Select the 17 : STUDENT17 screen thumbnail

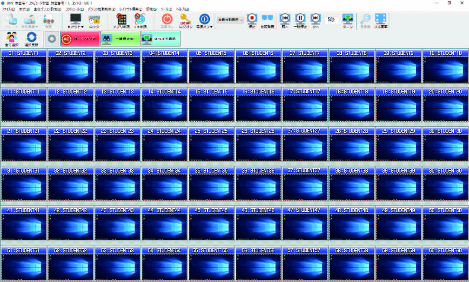tap(305, 108)
